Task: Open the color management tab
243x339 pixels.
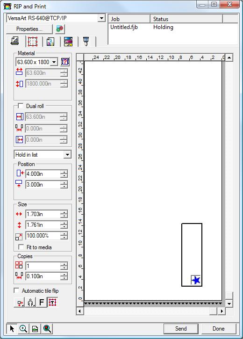Action: (x=50, y=42)
